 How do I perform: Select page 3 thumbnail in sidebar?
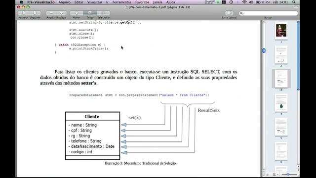pyautogui.click(x=281, y=79)
